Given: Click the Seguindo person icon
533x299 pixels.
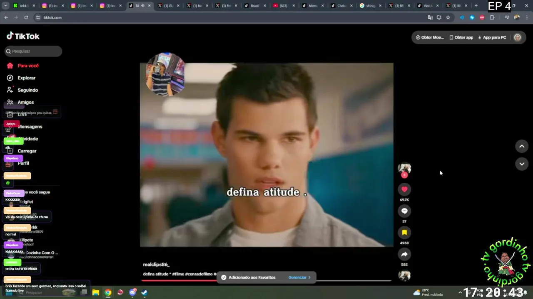Looking at the screenshot, I should tap(10, 90).
